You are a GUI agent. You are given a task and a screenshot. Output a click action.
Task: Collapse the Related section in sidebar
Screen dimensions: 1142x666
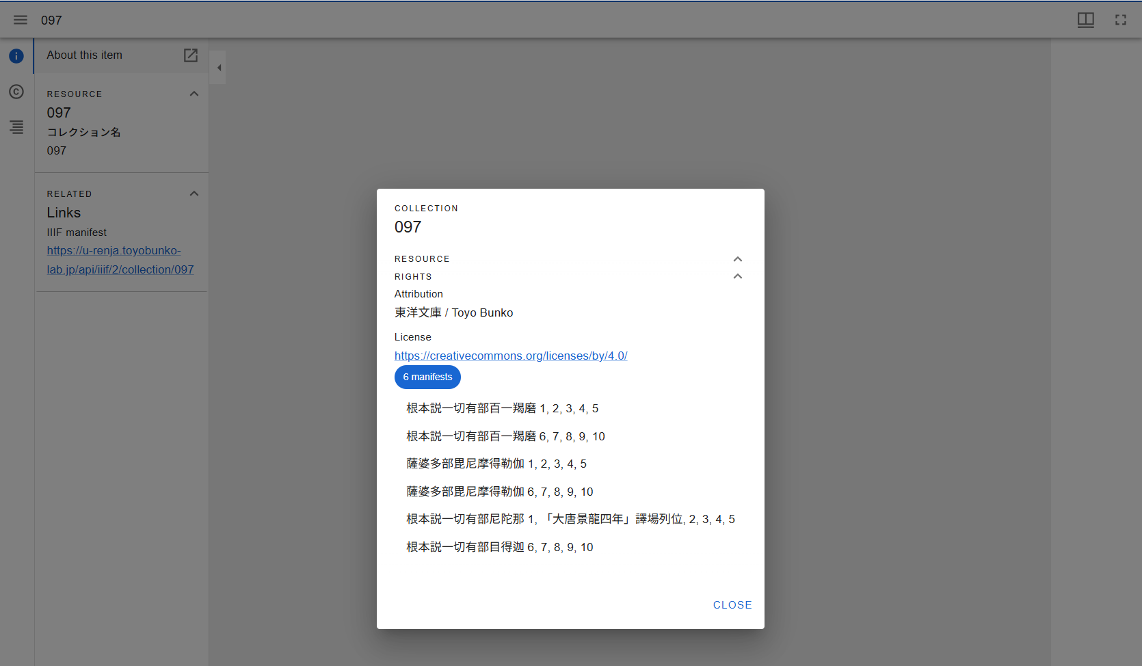[194, 194]
